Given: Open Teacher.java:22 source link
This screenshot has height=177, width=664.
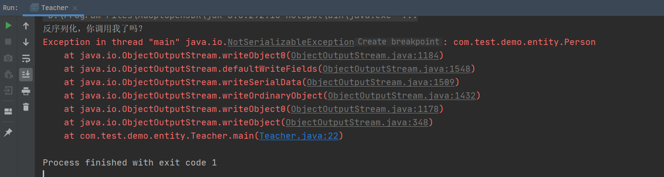Looking at the screenshot, I should coord(299,136).
